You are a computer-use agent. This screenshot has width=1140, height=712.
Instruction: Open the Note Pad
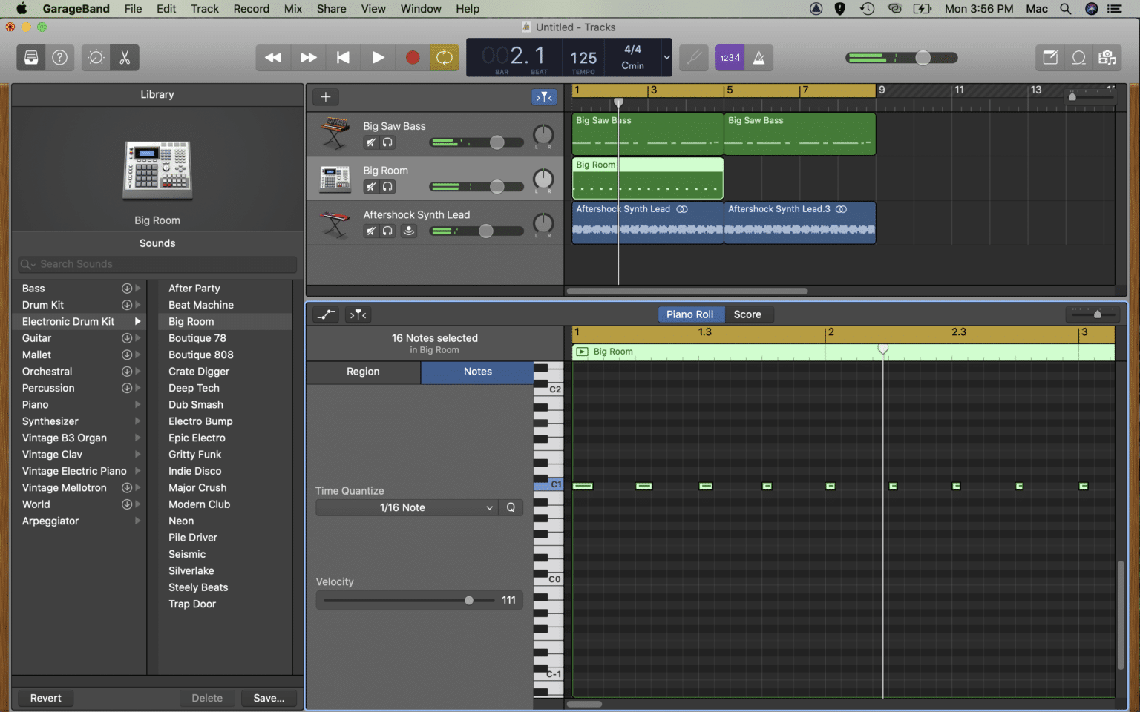click(1049, 57)
